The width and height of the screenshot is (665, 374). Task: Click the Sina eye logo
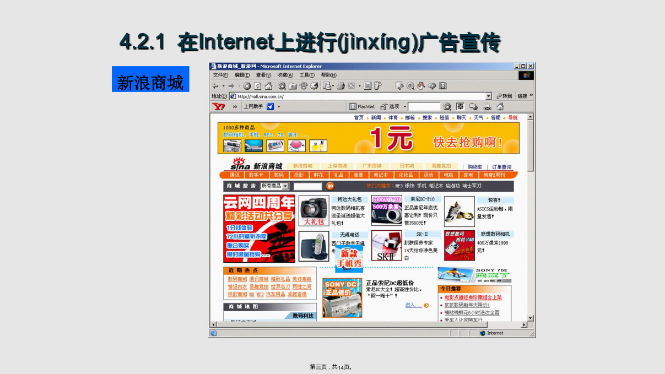[241, 164]
